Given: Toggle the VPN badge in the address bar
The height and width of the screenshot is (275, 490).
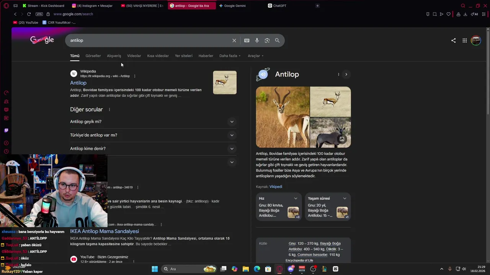Looking at the screenshot, I should (39, 14).
